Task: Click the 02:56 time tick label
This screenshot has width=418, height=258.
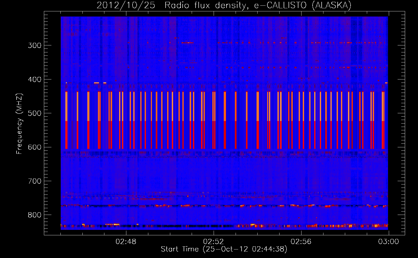Action: pos(301,242)
